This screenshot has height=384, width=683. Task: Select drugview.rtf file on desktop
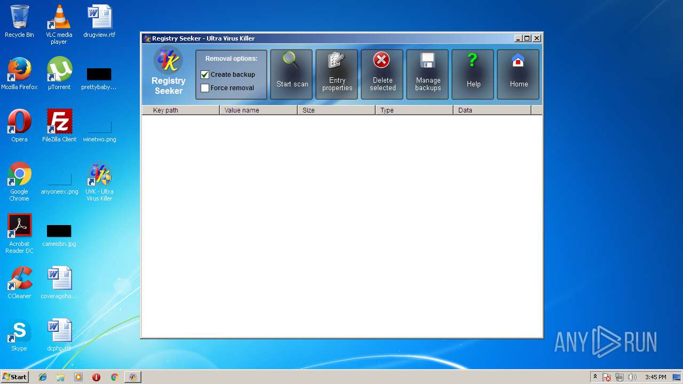click(x=99, y=21)
